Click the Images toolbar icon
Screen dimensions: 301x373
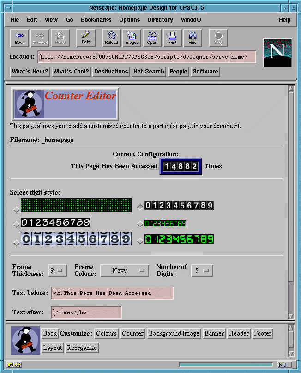tap(132, 38)
